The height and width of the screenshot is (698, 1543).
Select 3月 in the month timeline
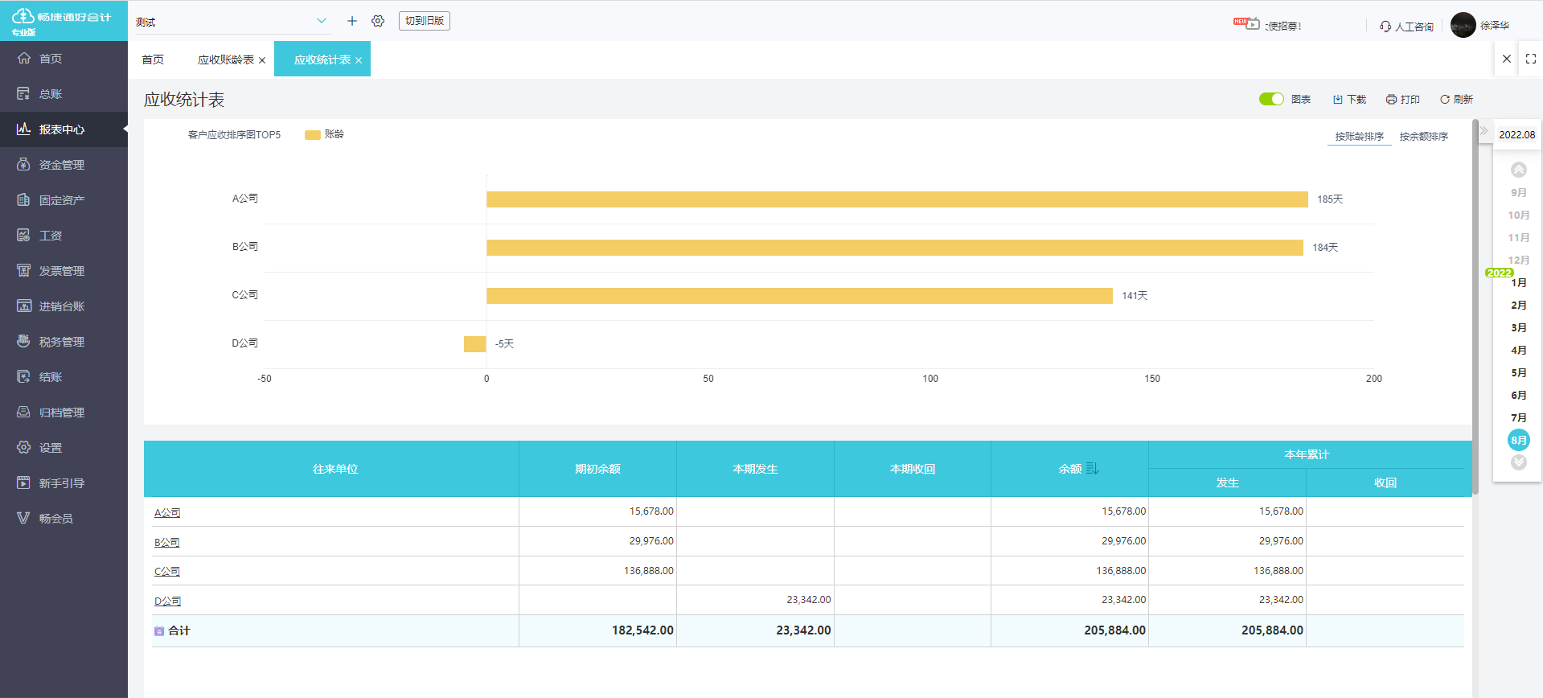pos(1518,328)
